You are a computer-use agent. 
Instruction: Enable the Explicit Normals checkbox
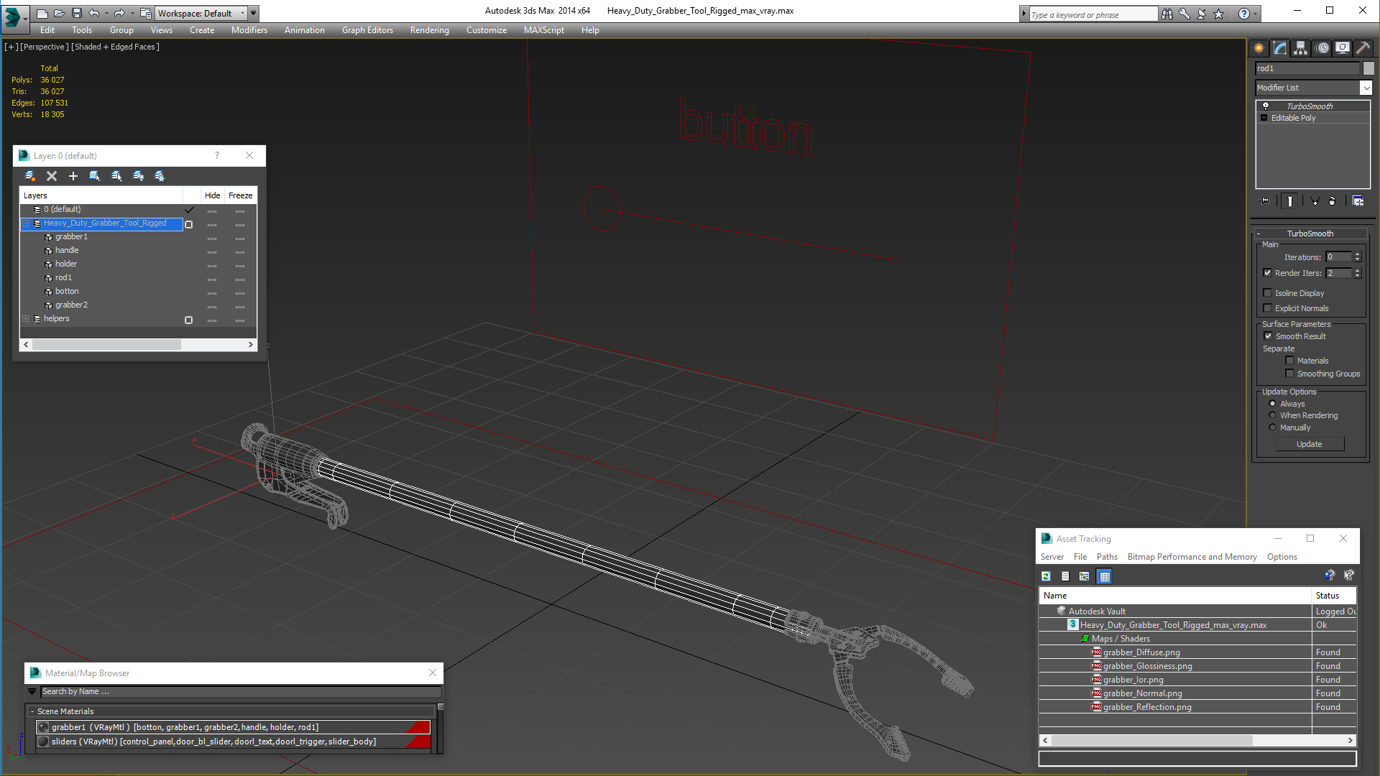[x=1268, y=308]
